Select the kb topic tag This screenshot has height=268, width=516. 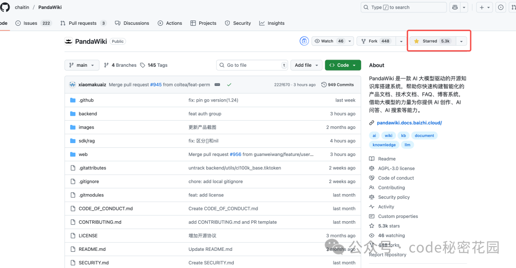[403, 135]
